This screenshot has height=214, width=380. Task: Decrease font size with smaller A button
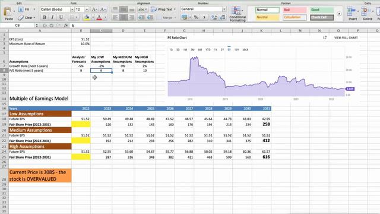[x=103, y=10]
